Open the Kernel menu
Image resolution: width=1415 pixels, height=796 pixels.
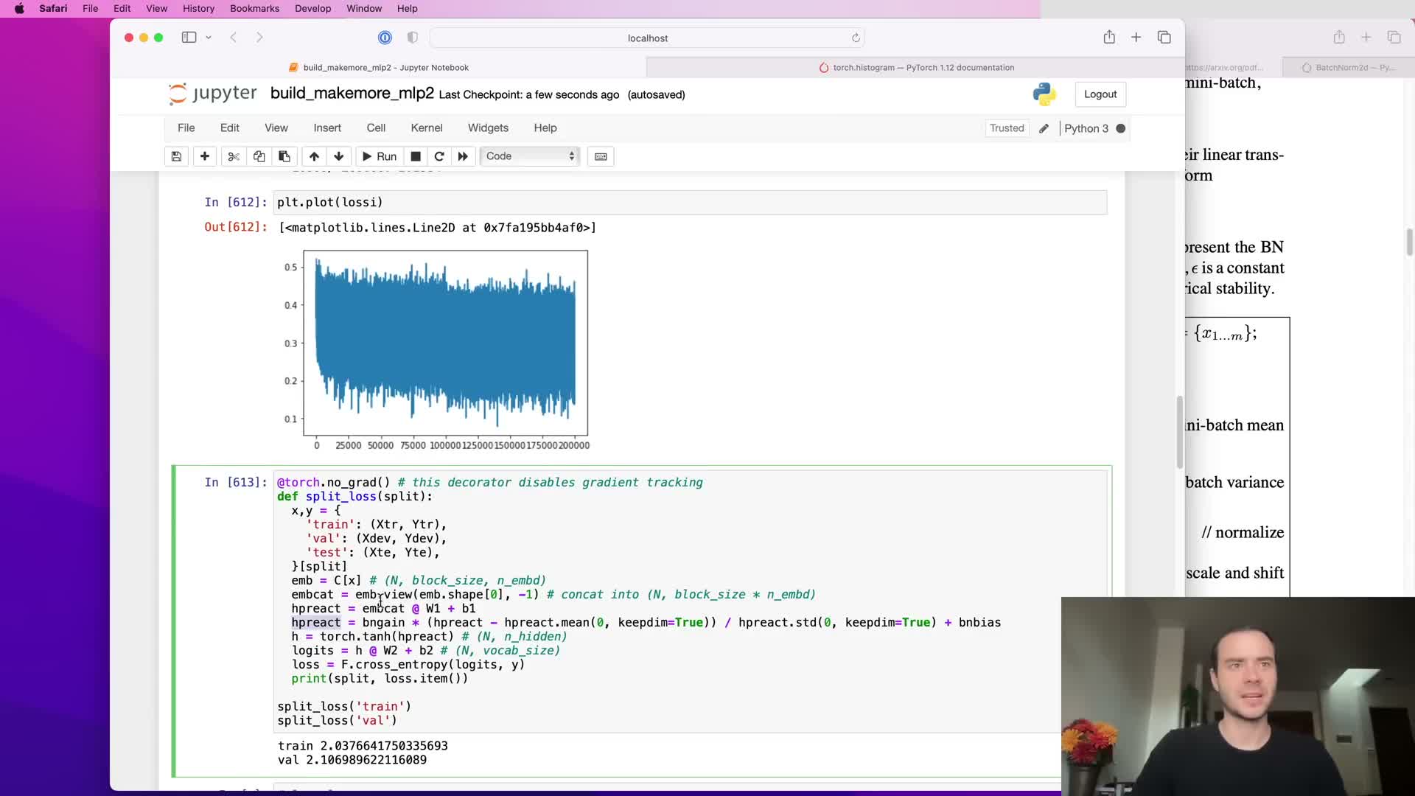tap(426, 128)
